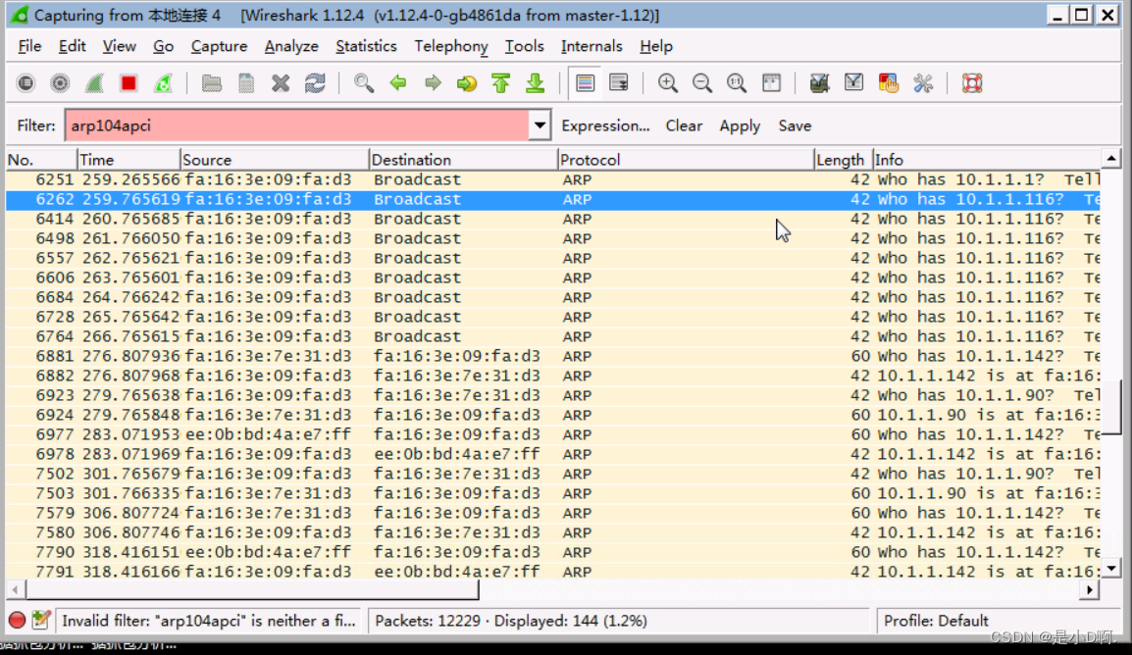Screen dimensions: 1132x655
Task: Open preferences with tools icon
Action: click(923, 83)
